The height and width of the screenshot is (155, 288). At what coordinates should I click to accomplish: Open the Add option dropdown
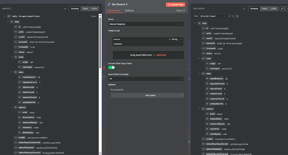[x=147, y=95]
